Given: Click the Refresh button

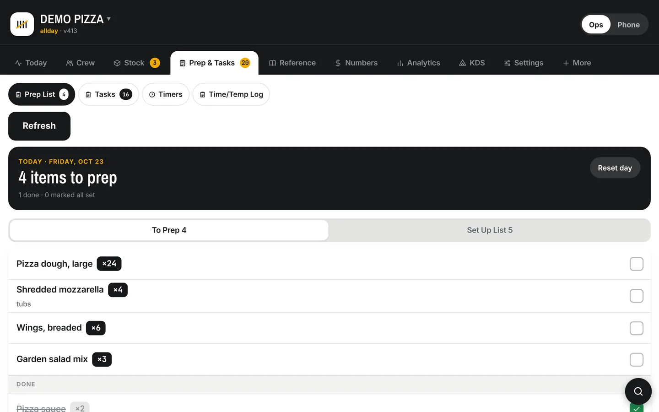Looking at the screenshot, I should point(39,126).
